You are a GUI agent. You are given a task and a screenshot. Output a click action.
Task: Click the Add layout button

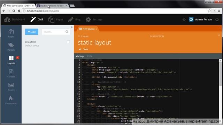click(32, 32)
